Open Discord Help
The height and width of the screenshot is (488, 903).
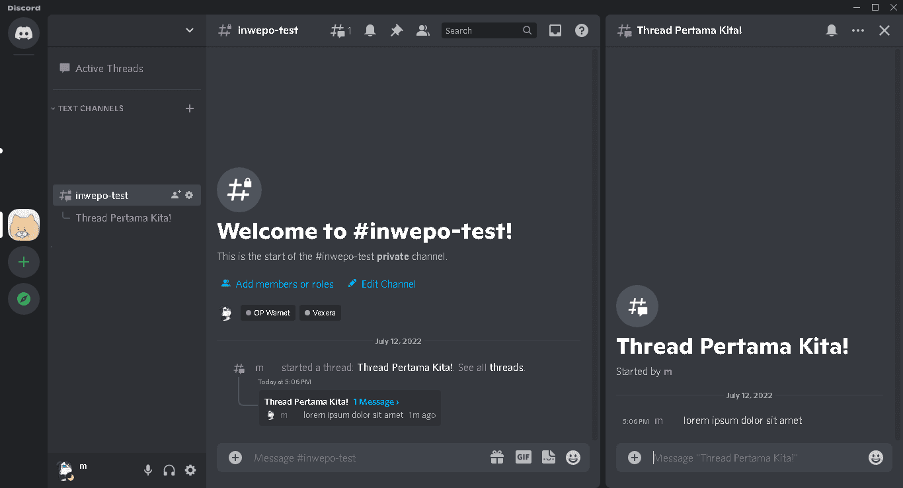click(582, 30)
